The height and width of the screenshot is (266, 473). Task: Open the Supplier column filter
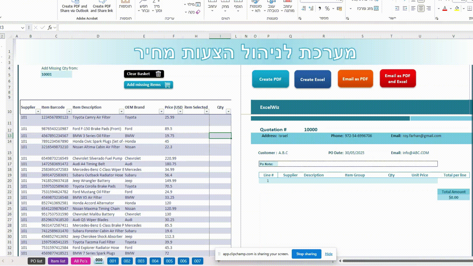(38, 112)
